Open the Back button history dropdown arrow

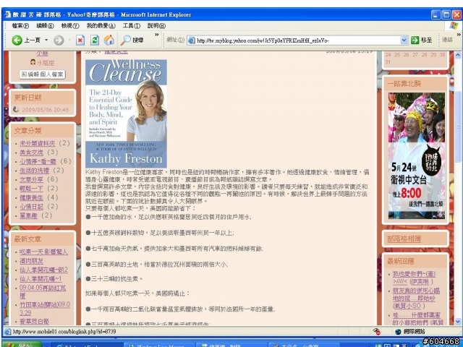pos(46,40)
